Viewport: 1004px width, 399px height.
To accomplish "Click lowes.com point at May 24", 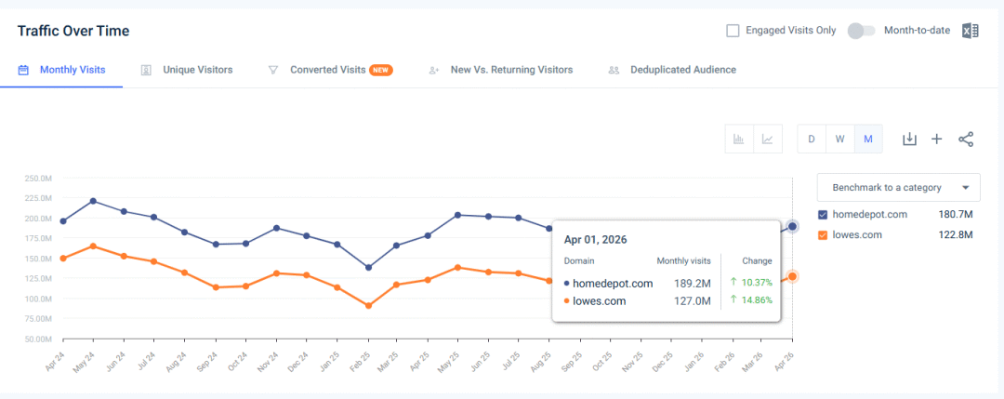I will click(x=94, y=246).
